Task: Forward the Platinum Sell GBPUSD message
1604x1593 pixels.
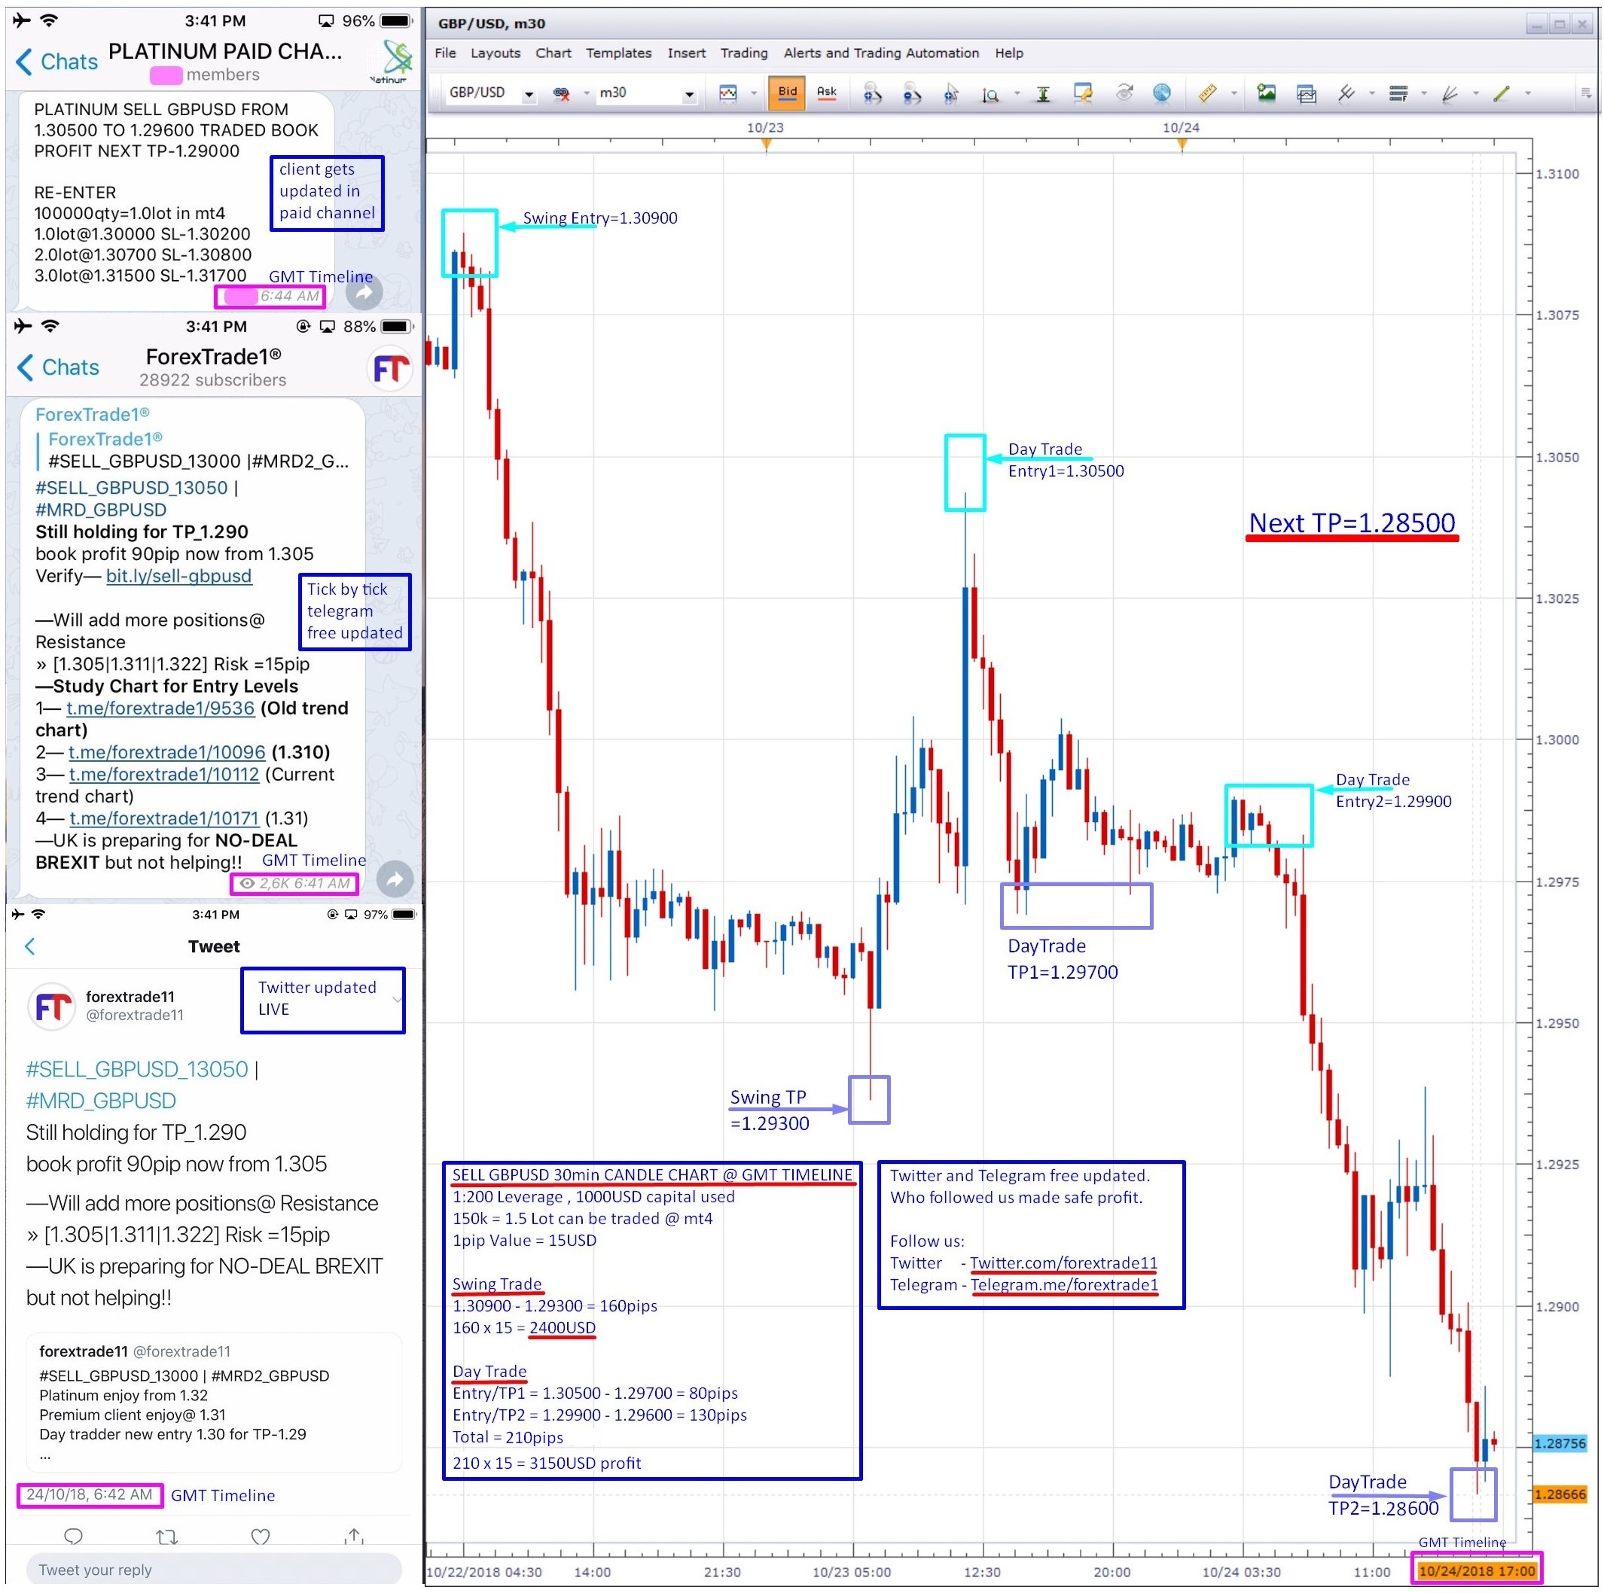Action: [364, 292]
